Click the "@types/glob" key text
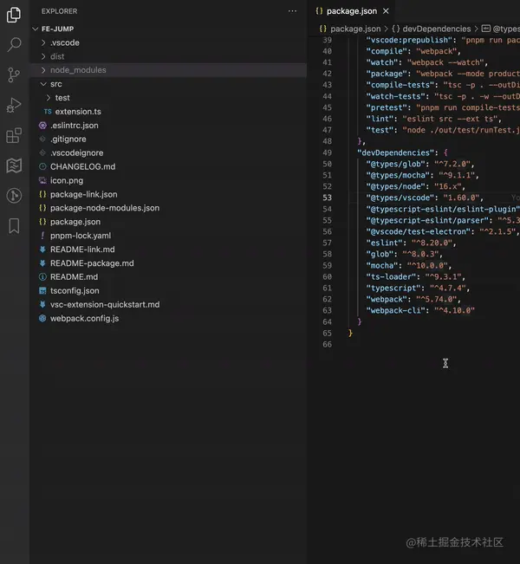Image resolution: width=520 pixels, height=564 pixels. (x=396, y=164)
